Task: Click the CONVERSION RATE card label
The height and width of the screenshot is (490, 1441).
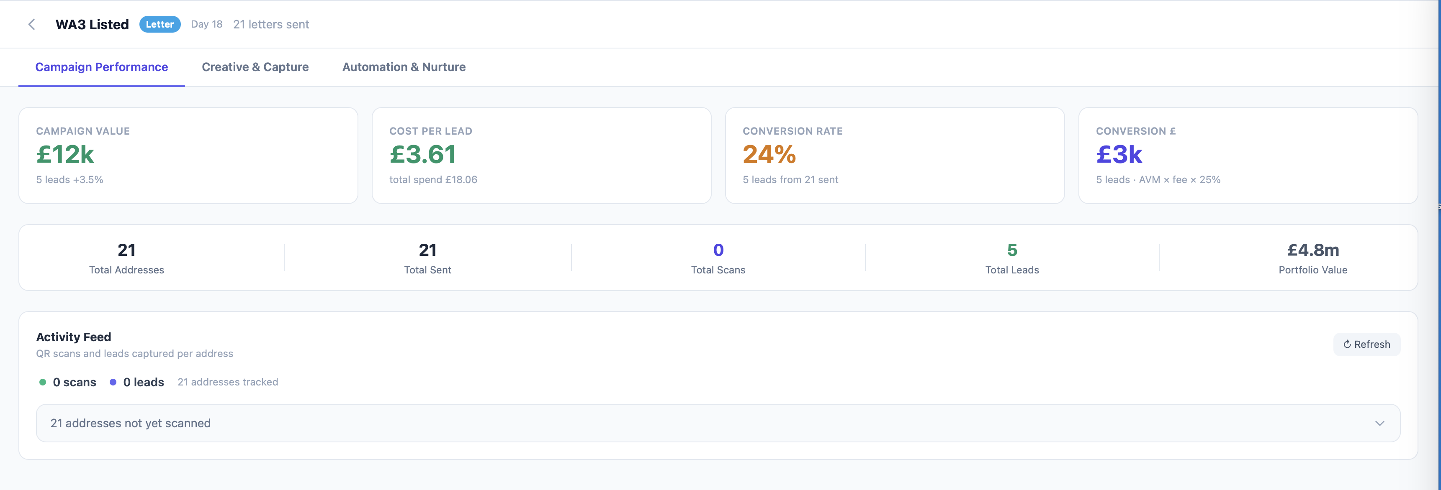Action: point(793,131)
